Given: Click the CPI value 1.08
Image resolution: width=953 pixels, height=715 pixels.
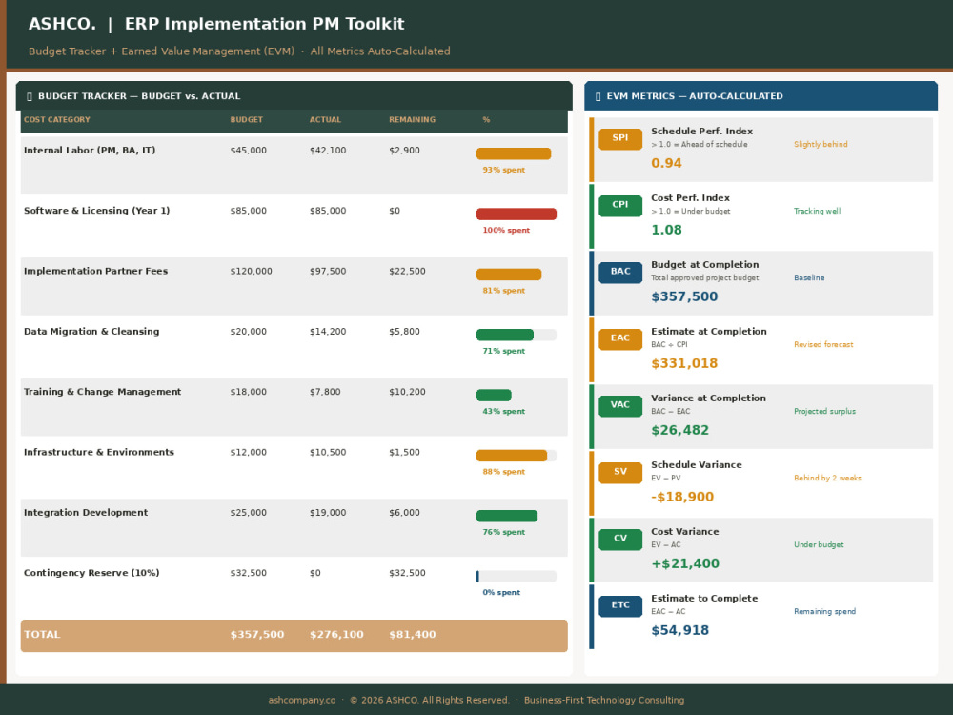Looking at the screenshot, I should [x=666, y=230].
